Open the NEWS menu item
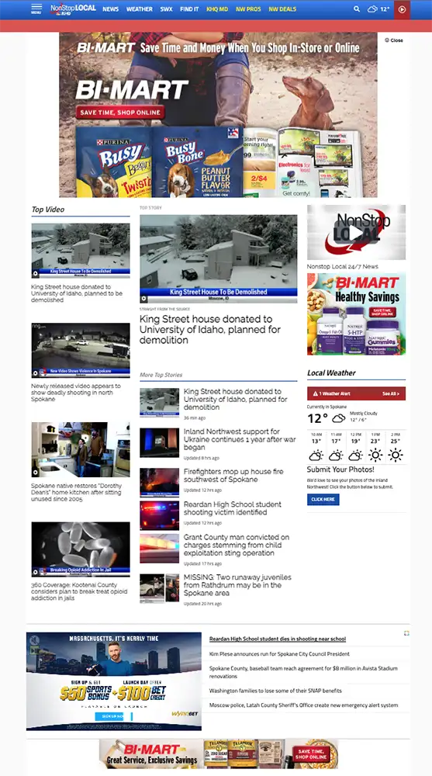This screenshot has width=432, height=776. click(x=110, y=9)
